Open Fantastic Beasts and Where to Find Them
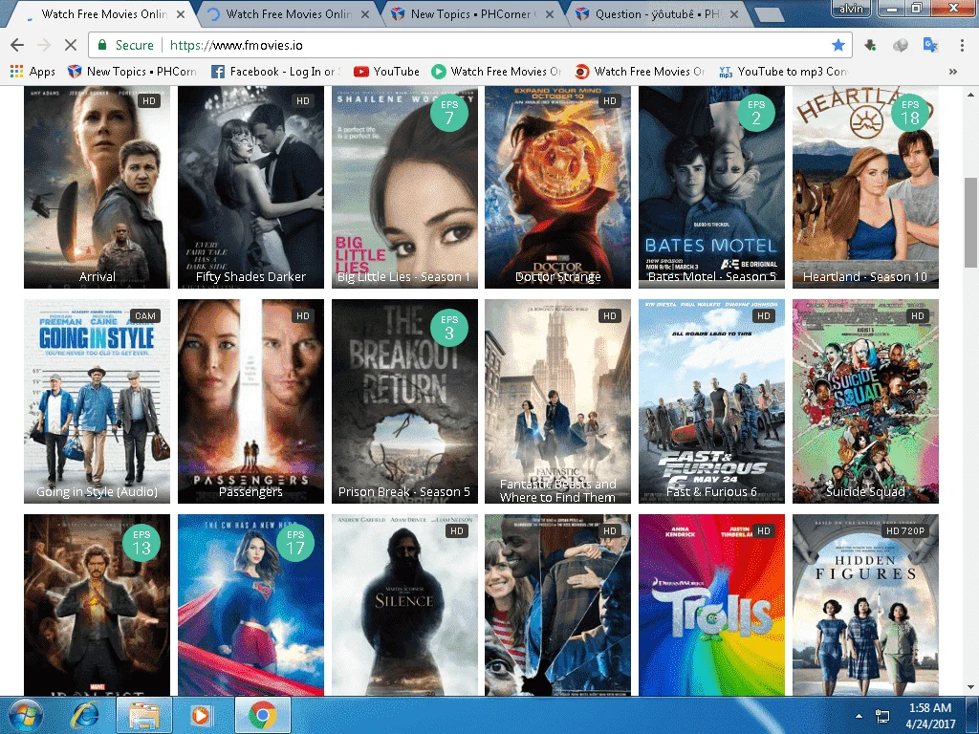This screenshot has height=734, width=979. [x=557, y=401]
